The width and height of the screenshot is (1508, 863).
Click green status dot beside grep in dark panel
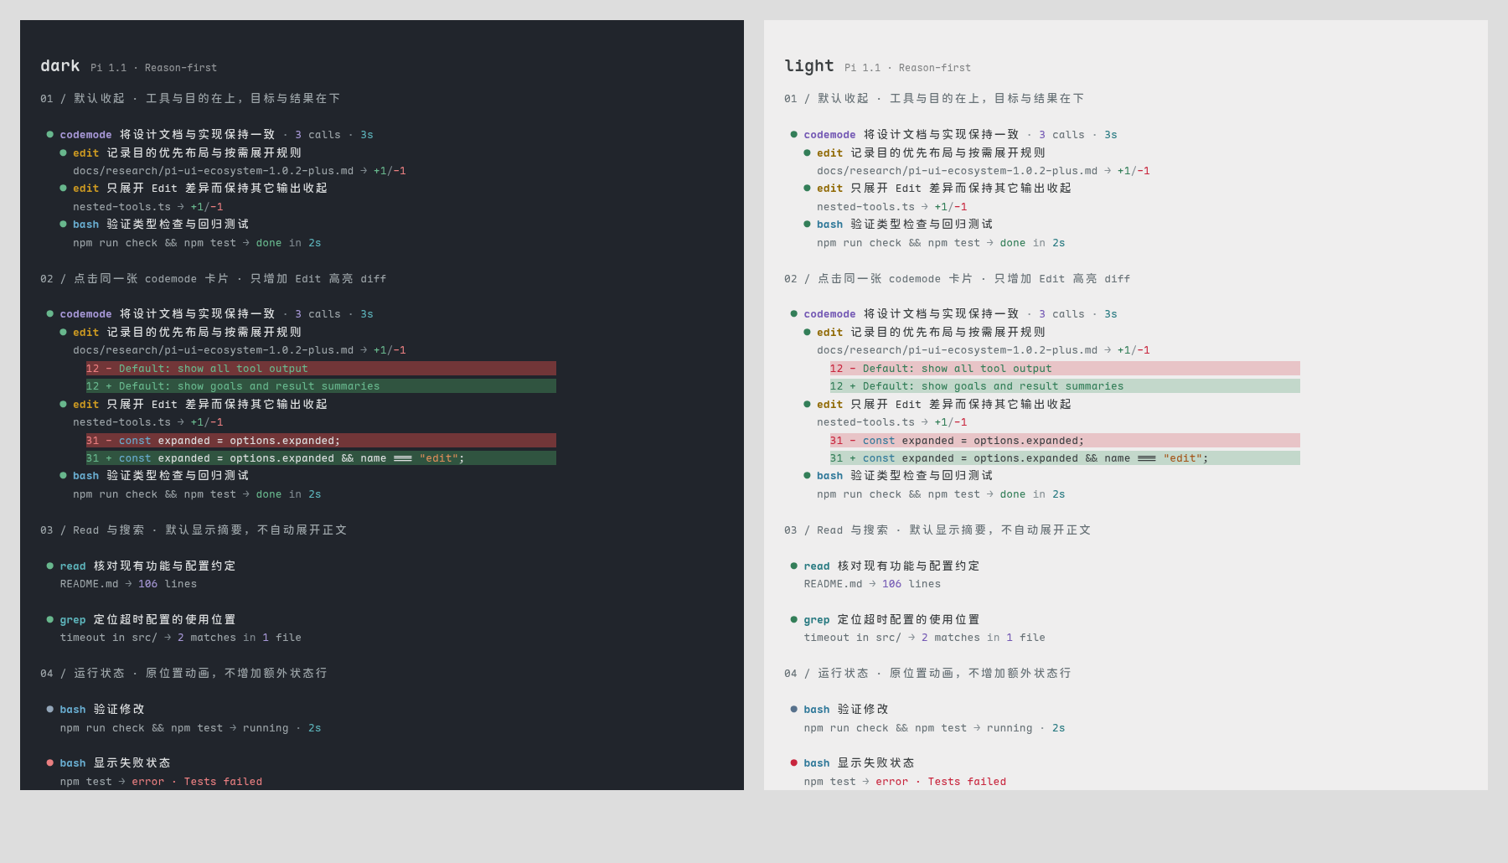(50, 619)
